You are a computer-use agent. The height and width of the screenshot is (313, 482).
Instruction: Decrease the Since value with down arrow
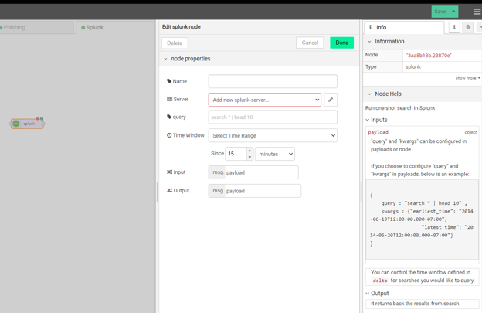pos(250,157)
